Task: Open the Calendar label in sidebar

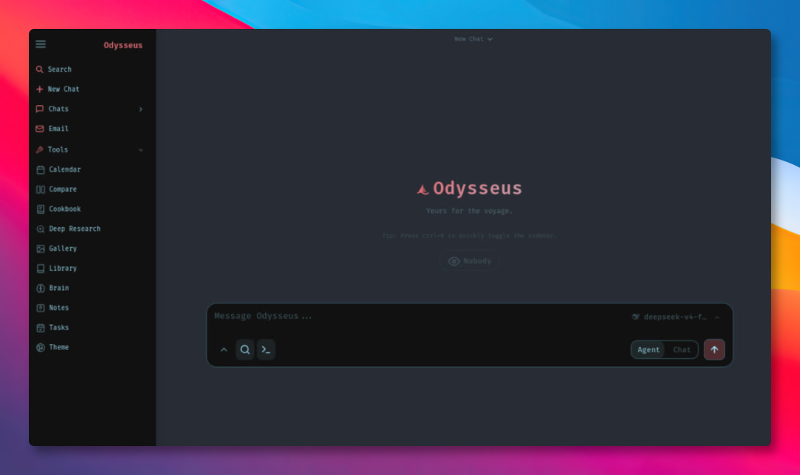Action: click(x=64, y=169)
